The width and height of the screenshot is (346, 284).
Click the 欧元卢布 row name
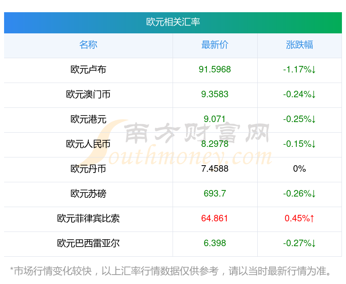pyautogui.click(x=88, y=70)
